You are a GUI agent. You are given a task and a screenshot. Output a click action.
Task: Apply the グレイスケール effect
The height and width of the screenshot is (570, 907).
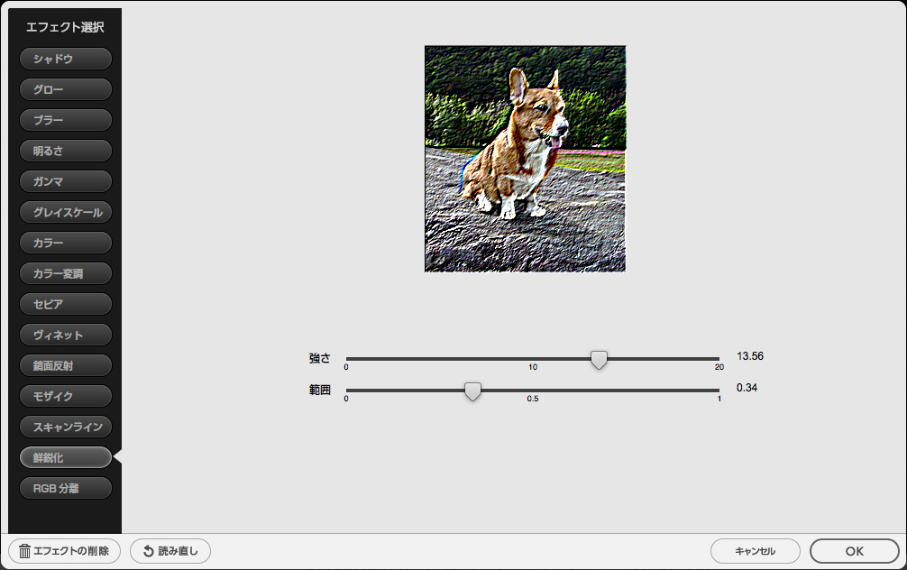tap(65, 212)
